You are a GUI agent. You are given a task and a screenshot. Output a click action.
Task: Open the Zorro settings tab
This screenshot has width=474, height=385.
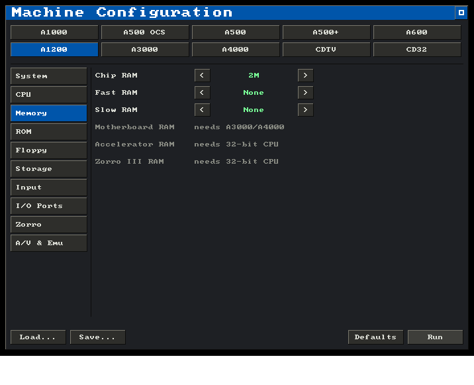coord(49,225)
